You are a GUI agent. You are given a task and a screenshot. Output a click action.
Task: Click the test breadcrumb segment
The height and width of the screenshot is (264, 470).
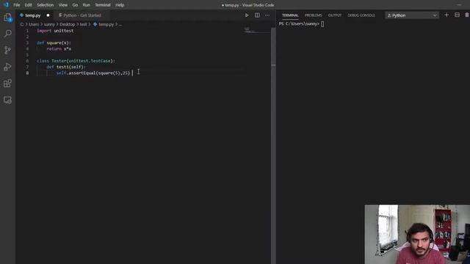click(x=83, y=24)
